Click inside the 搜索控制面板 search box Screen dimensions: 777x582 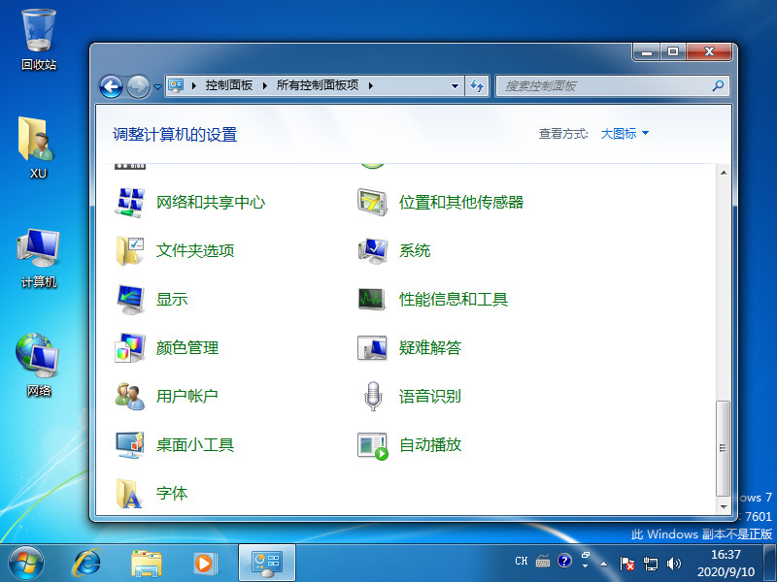click(602, 85)
